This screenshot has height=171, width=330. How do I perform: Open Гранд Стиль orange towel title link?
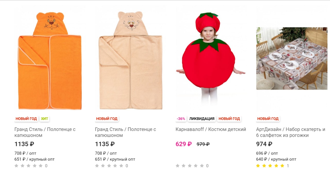click(45, 132)
